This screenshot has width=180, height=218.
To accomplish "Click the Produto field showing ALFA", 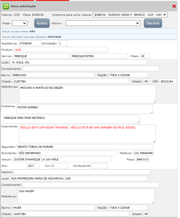I will 61,50.
